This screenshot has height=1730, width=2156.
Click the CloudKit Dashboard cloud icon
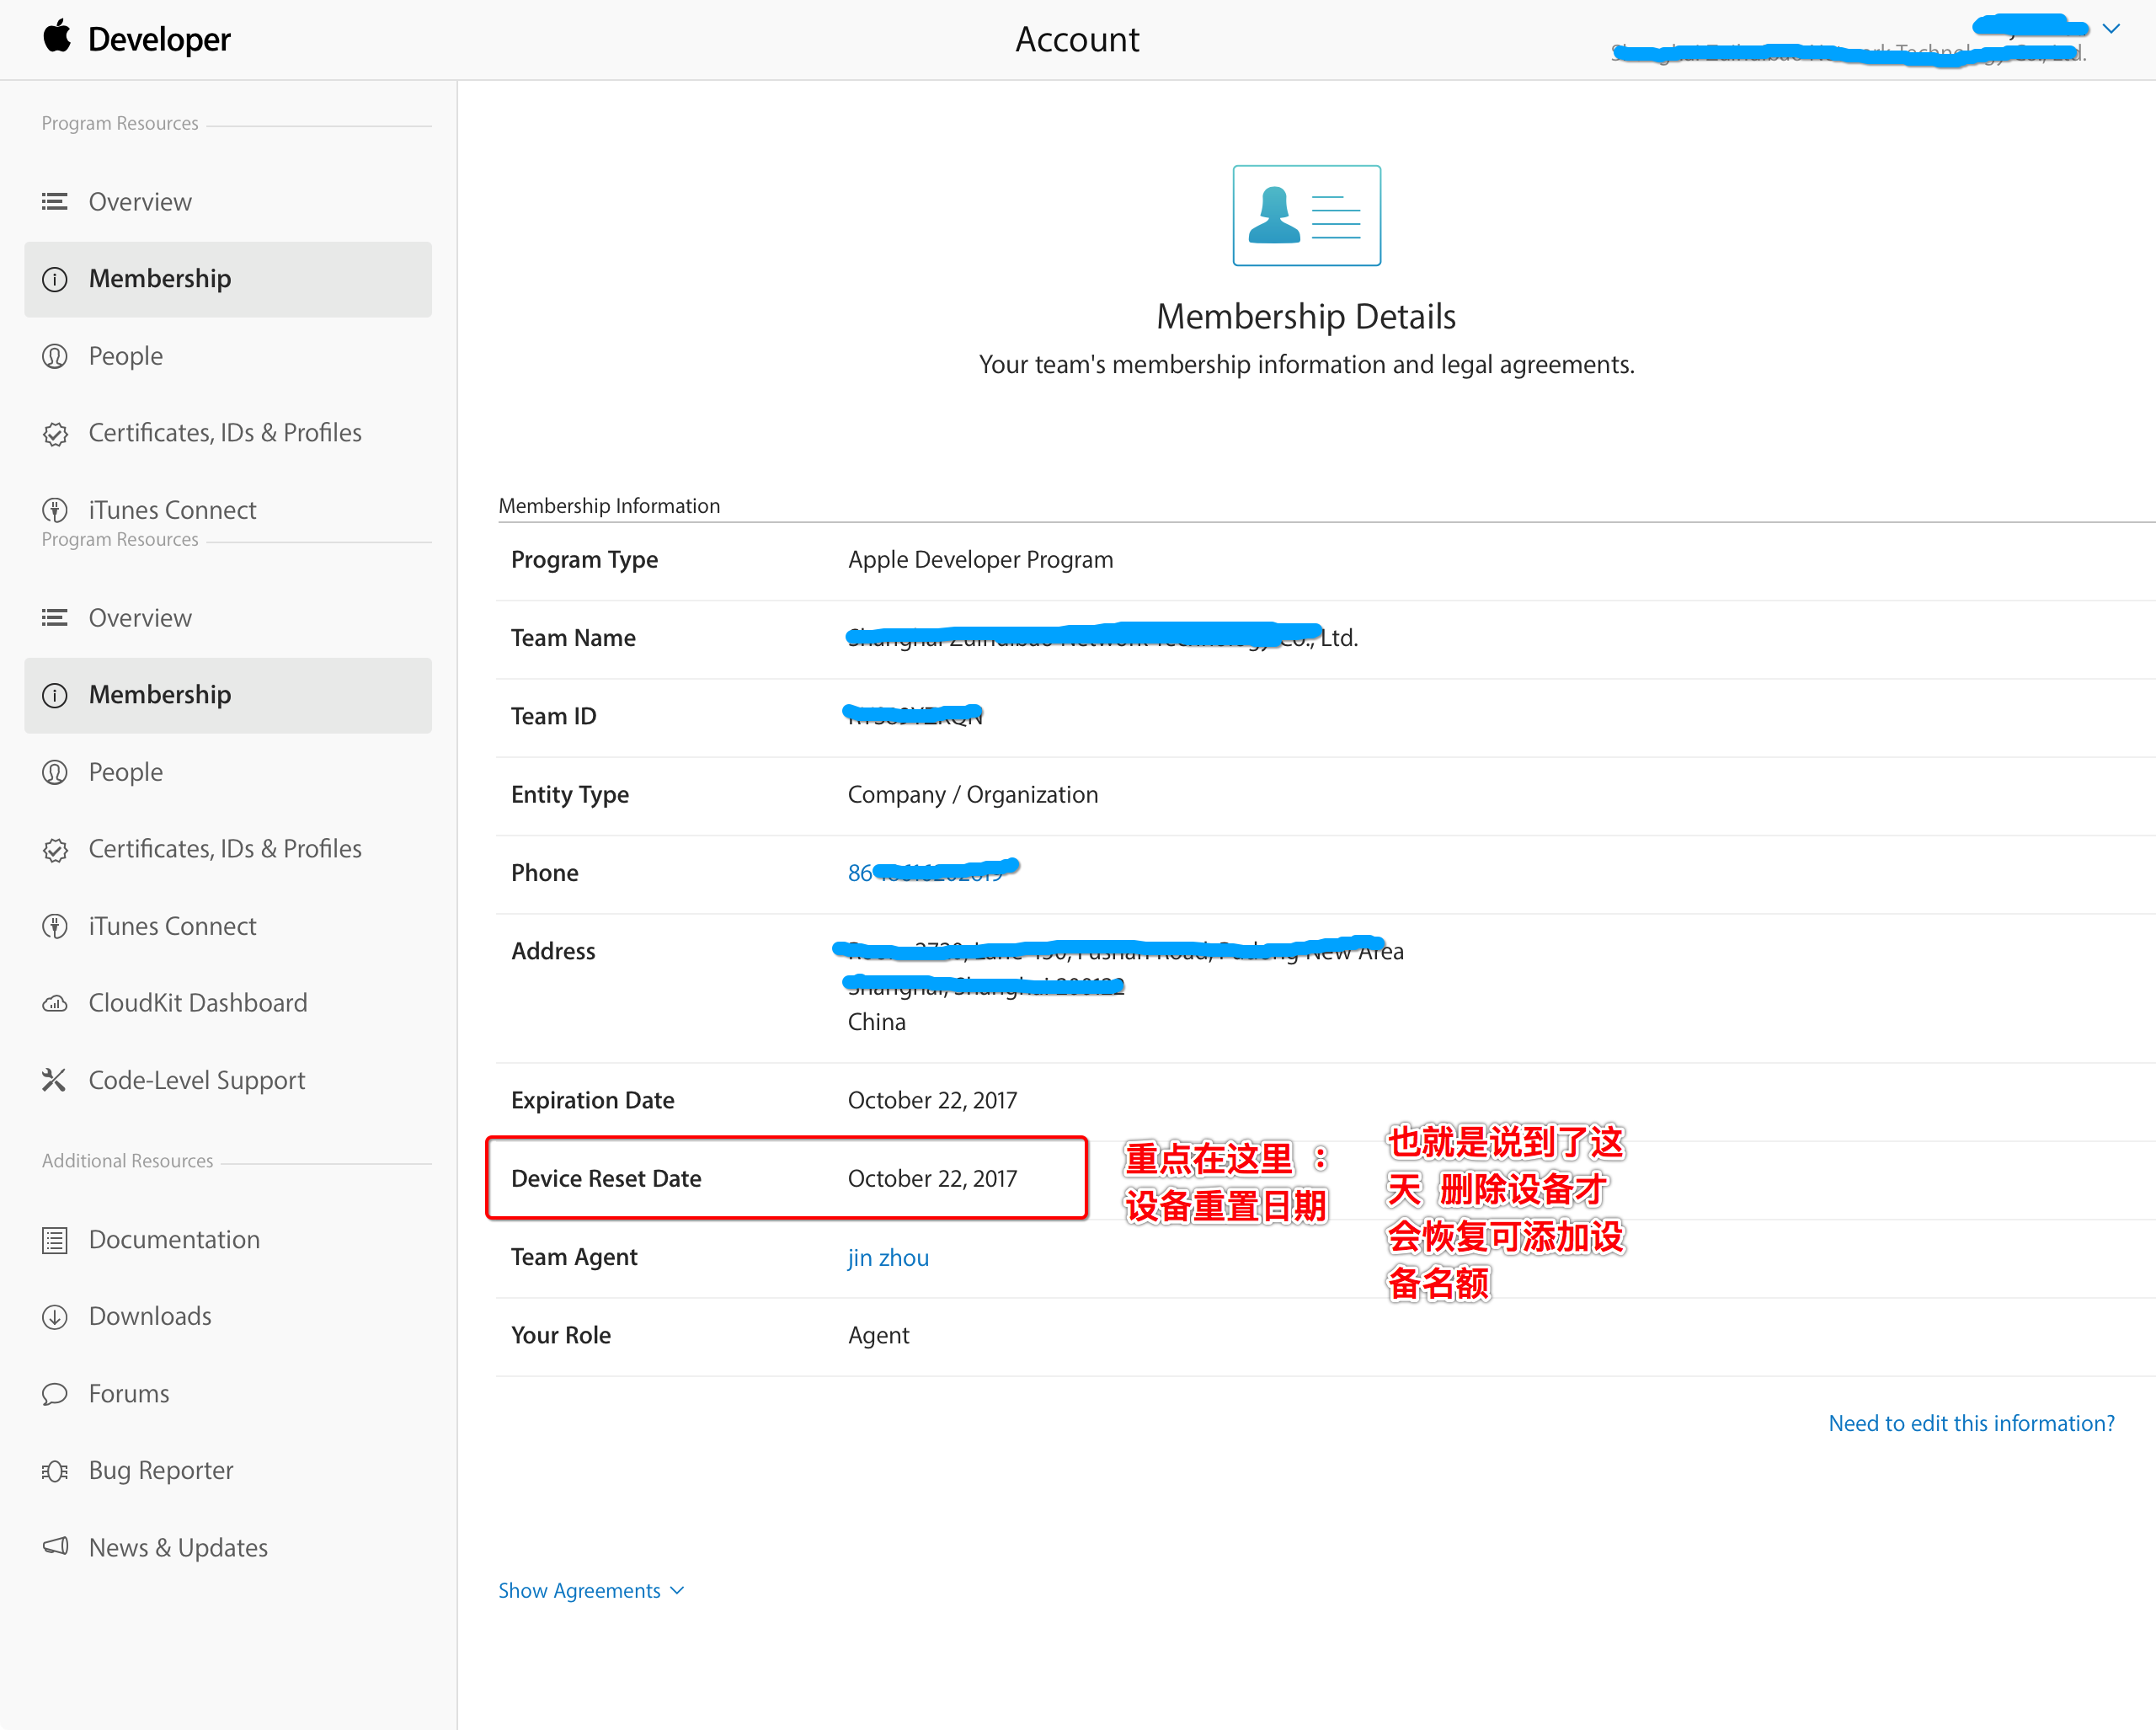pos(55,1003)
